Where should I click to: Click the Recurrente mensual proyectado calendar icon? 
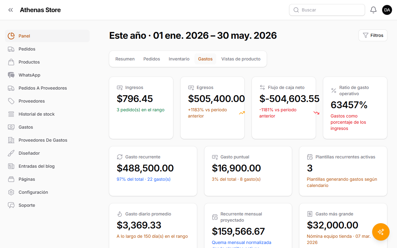click(215, 217)
